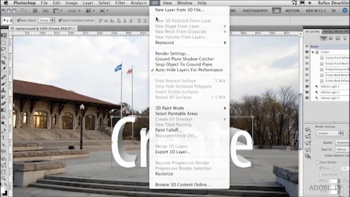
Task: Select the 3D object rotate tool in panel
Action: pos(308,130)
